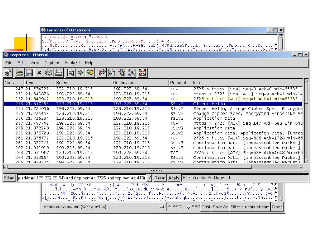Click the File: <capture> Drops: 0 status text
This screenshot has height=234, width=312.
(x=206, y=178)
